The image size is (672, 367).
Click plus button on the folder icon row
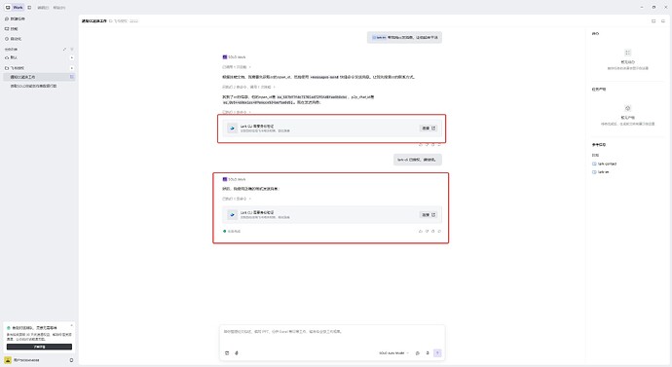(x=71, y=68)
